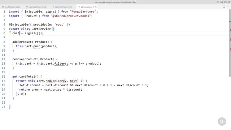Click the underlined "next" parameter on line 17
The height and width of the screenshot is (130, 231).
point(74,81)
